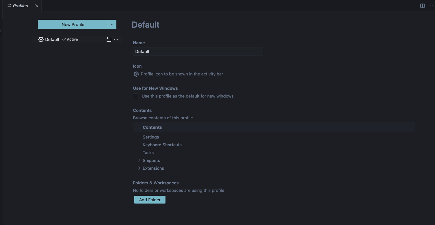The image size is (435, 225).
Task: Click the Active checkmark on Default profile
Action: pos(64,39)
